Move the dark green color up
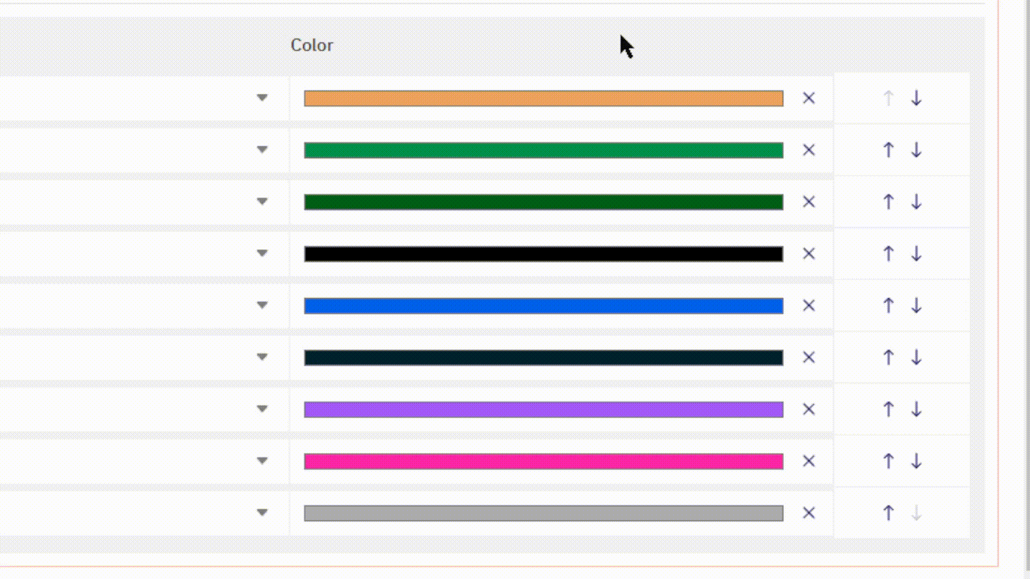1030x579 pixels. click(x=889, y=202)
